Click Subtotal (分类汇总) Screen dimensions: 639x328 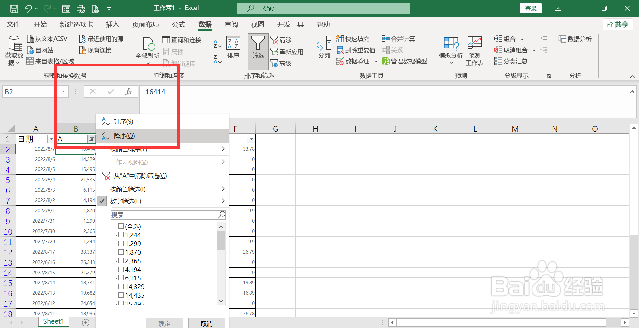pos(511,61)
